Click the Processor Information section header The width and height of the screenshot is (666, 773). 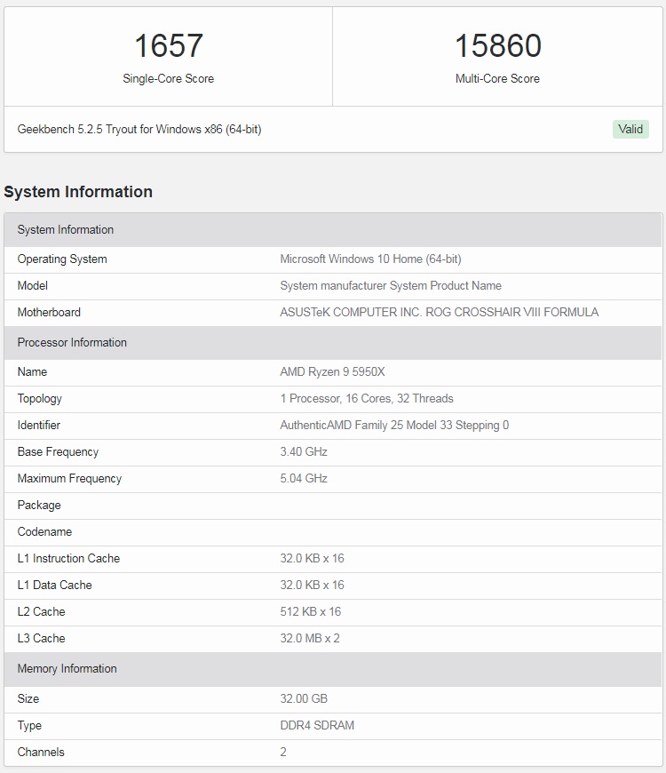point(72,342)
